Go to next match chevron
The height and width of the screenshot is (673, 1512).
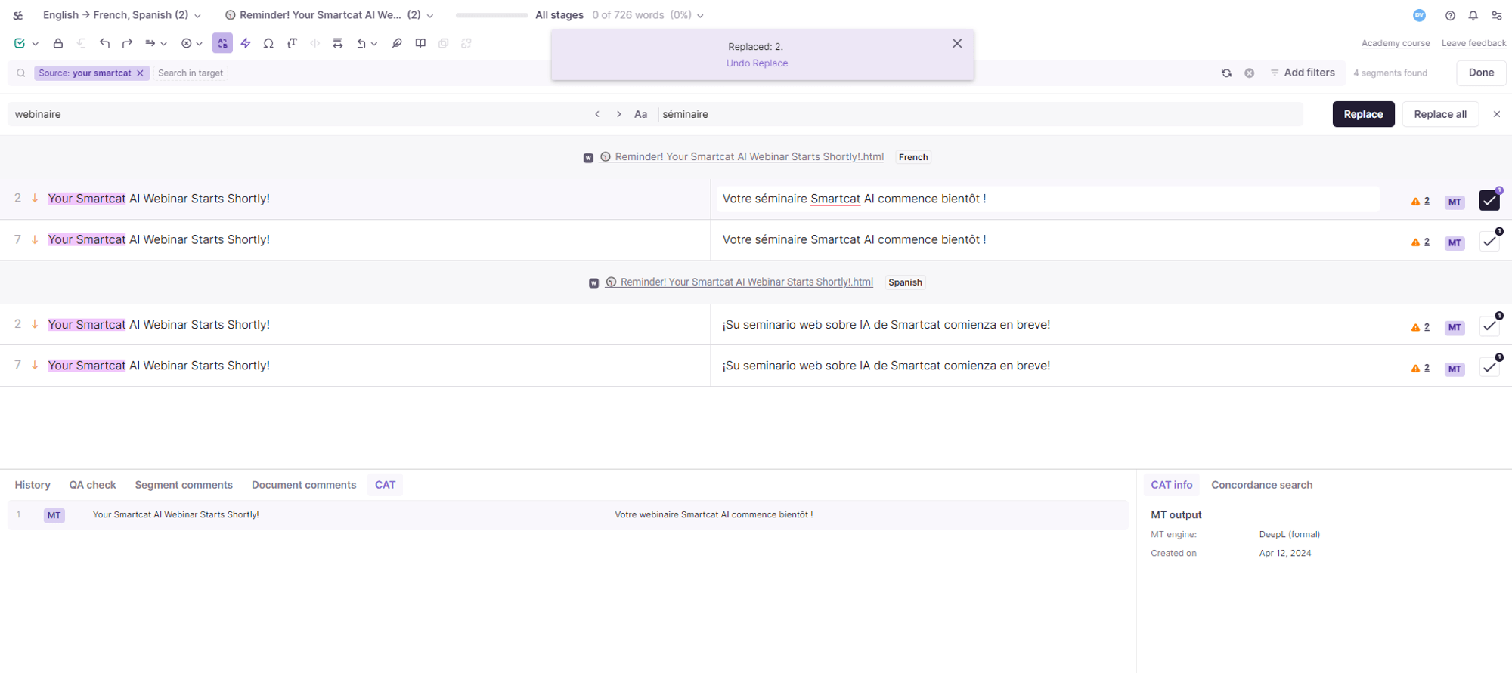pyautogui.click(x=618, y=114)
